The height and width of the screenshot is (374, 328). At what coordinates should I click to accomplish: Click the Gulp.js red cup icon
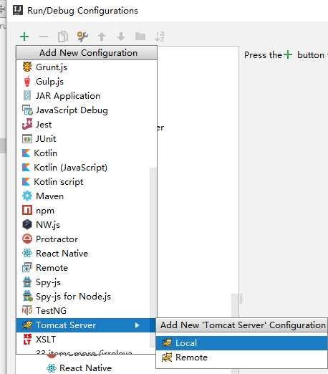click(x=27, y=81)
